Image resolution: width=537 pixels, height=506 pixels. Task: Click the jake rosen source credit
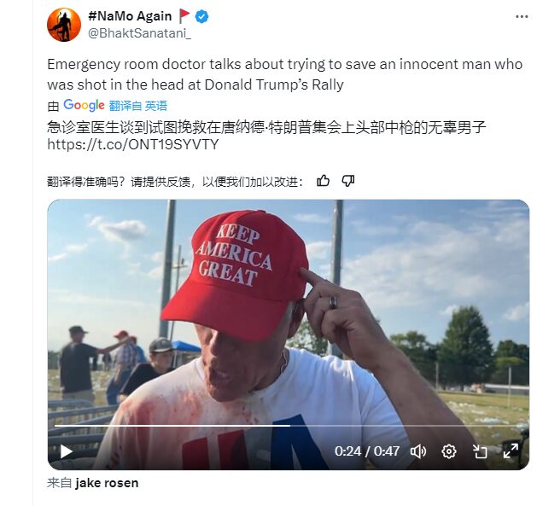107,483
